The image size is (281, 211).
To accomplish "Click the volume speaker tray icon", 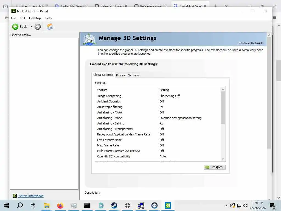I will coord(245,206).
